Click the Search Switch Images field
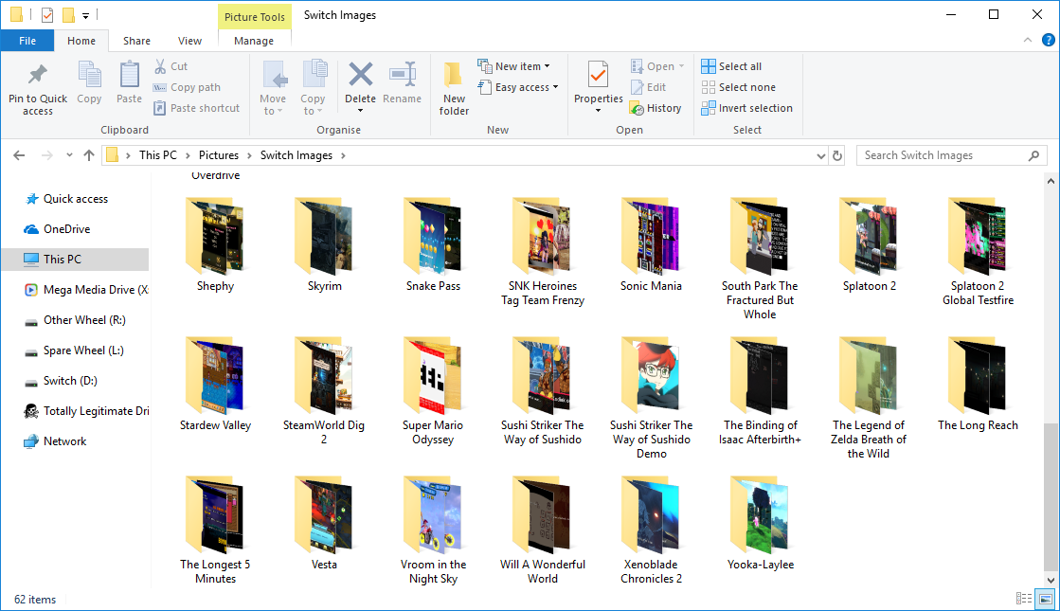The width and height of the screenshot is (1060, 611). (952, 155)
